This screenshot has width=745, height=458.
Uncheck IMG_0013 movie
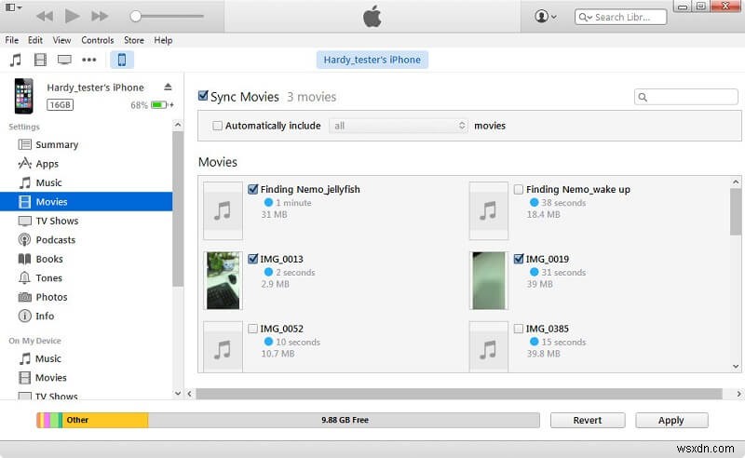pos(252,259)
